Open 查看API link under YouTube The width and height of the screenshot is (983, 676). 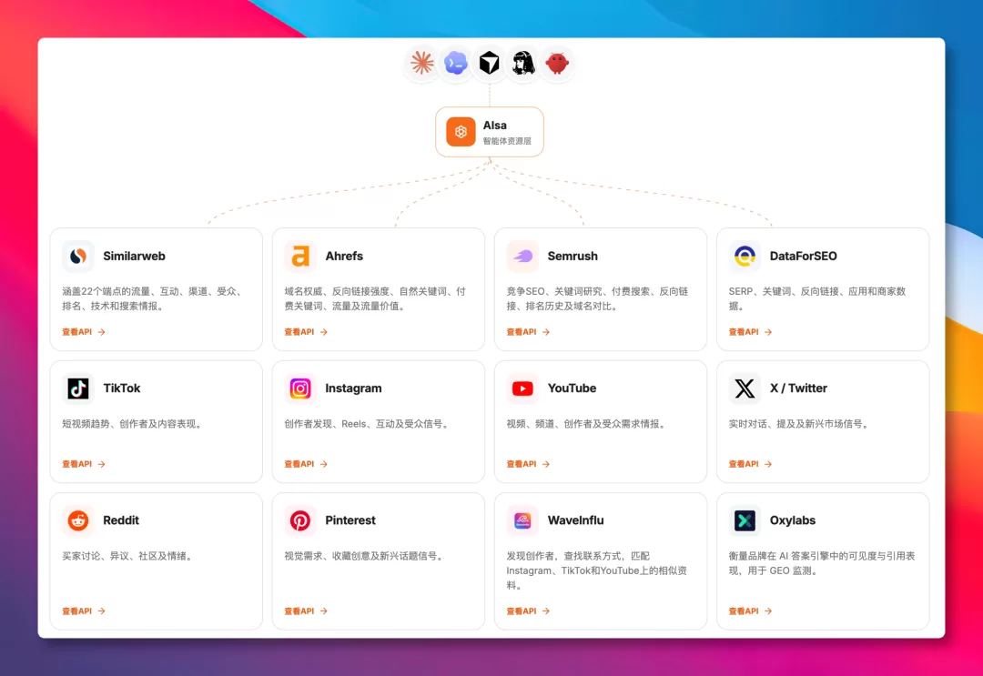pos(528,464)
